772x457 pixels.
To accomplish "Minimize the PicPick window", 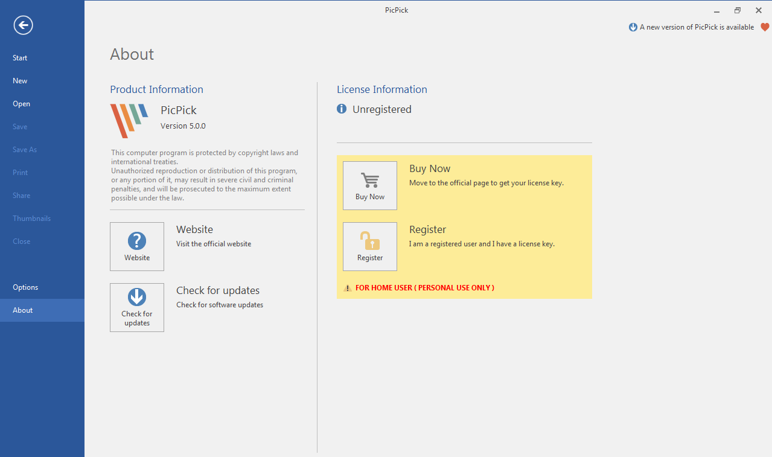I will [x=716, y=10].
